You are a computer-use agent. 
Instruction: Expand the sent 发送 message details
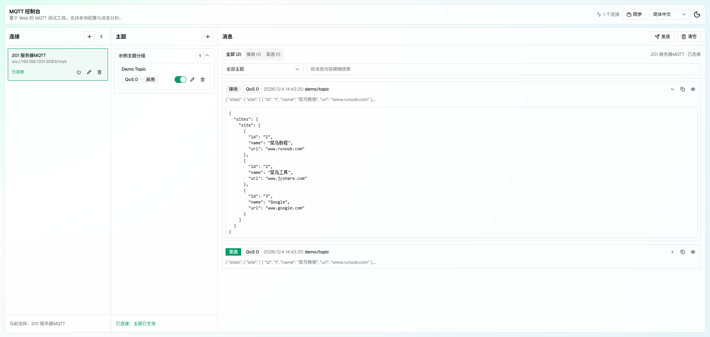click(672, 252)
